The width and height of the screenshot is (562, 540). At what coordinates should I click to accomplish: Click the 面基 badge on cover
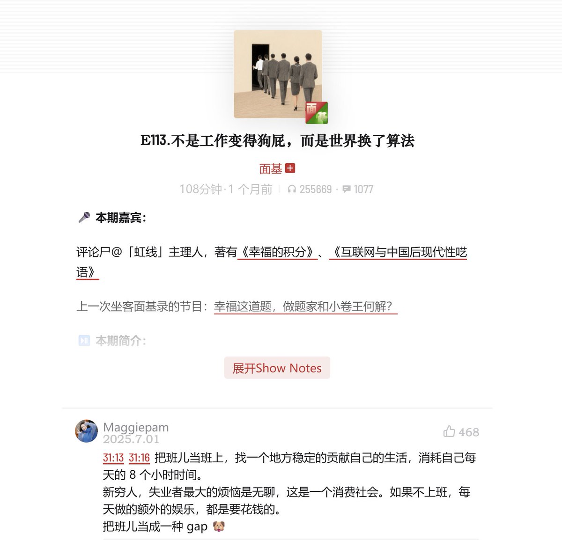317,113
